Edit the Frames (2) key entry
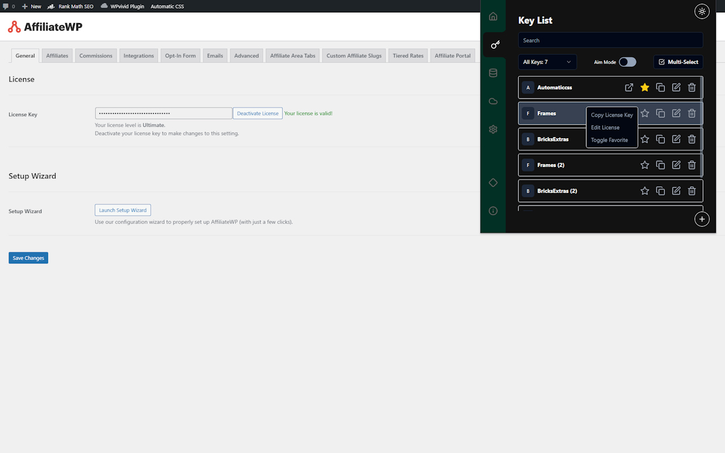This screenshot has height=453, width=725. click(x=676, y=165)
